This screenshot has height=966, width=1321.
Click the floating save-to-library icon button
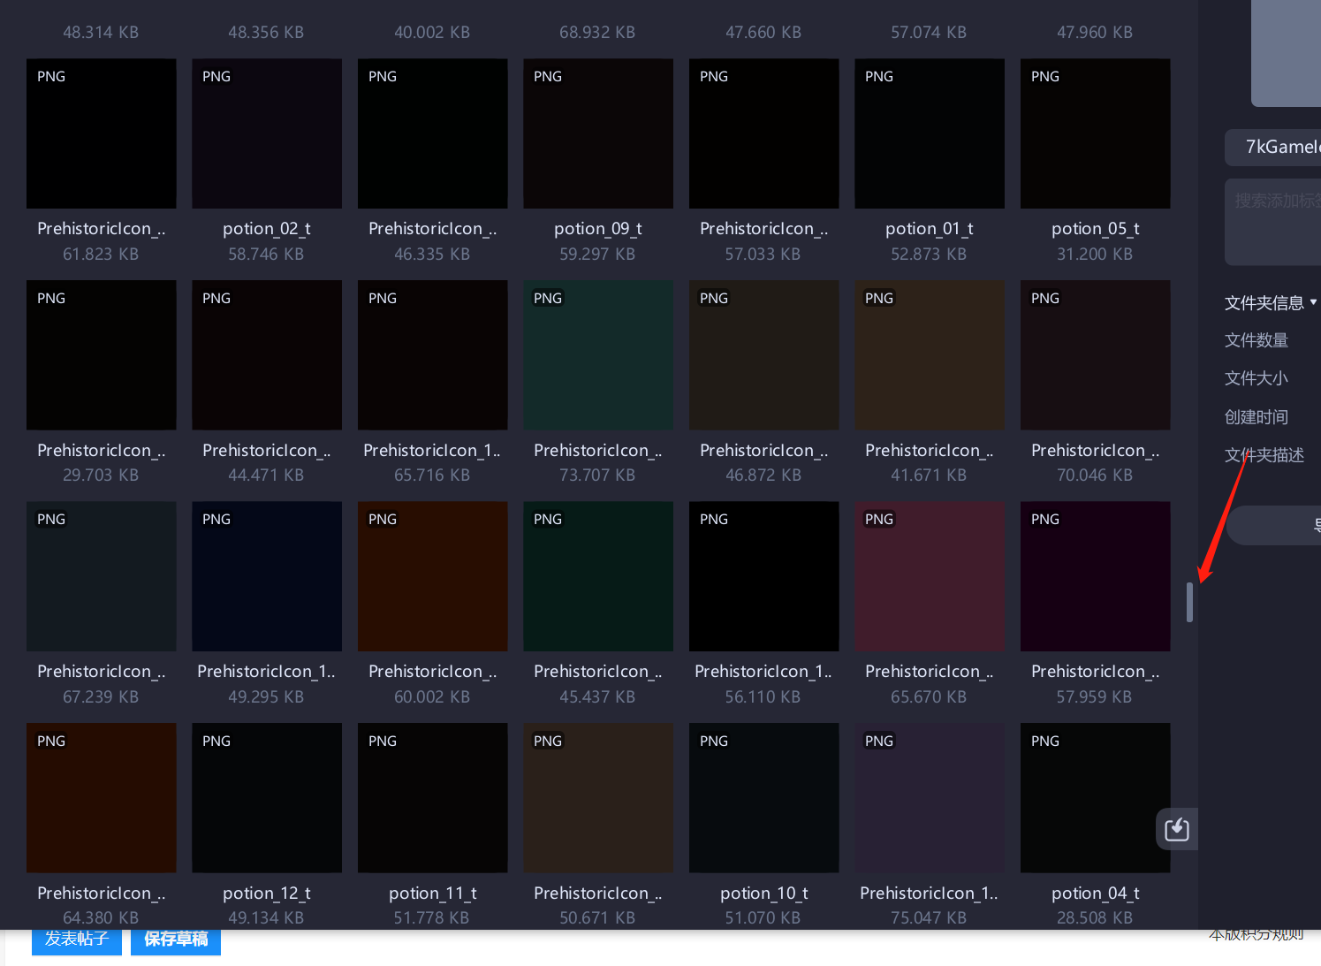1176,829
